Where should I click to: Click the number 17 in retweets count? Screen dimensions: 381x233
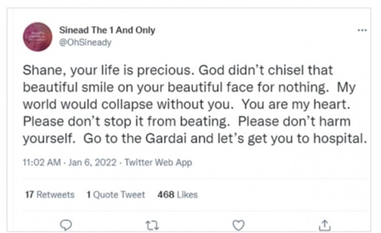click(29, 195)
